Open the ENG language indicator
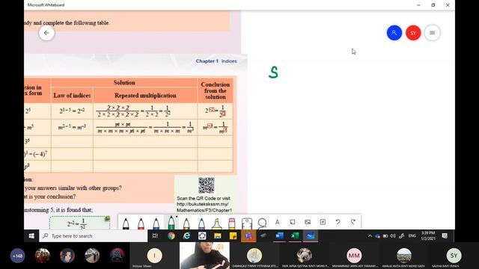Screen dimensions: 479x269 (412, 236)
